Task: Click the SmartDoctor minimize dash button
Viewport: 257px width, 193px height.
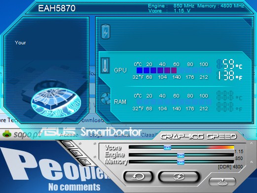Action: coord(69,144)
